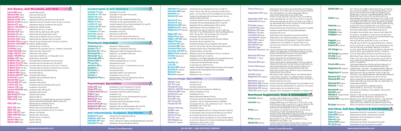
Task: Click the 'Relaxsu-SR' tablet product name
Action: pos(254,30)
